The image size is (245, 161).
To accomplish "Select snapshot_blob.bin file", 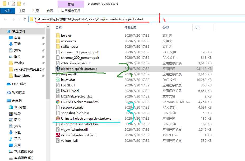I will point(75,113).
